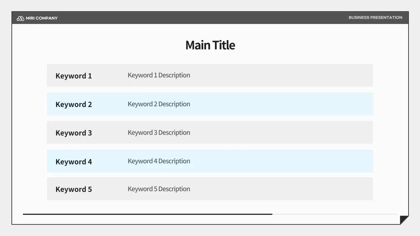
Task: Click the Keyword 2 Description text
Action: [159, 104]
